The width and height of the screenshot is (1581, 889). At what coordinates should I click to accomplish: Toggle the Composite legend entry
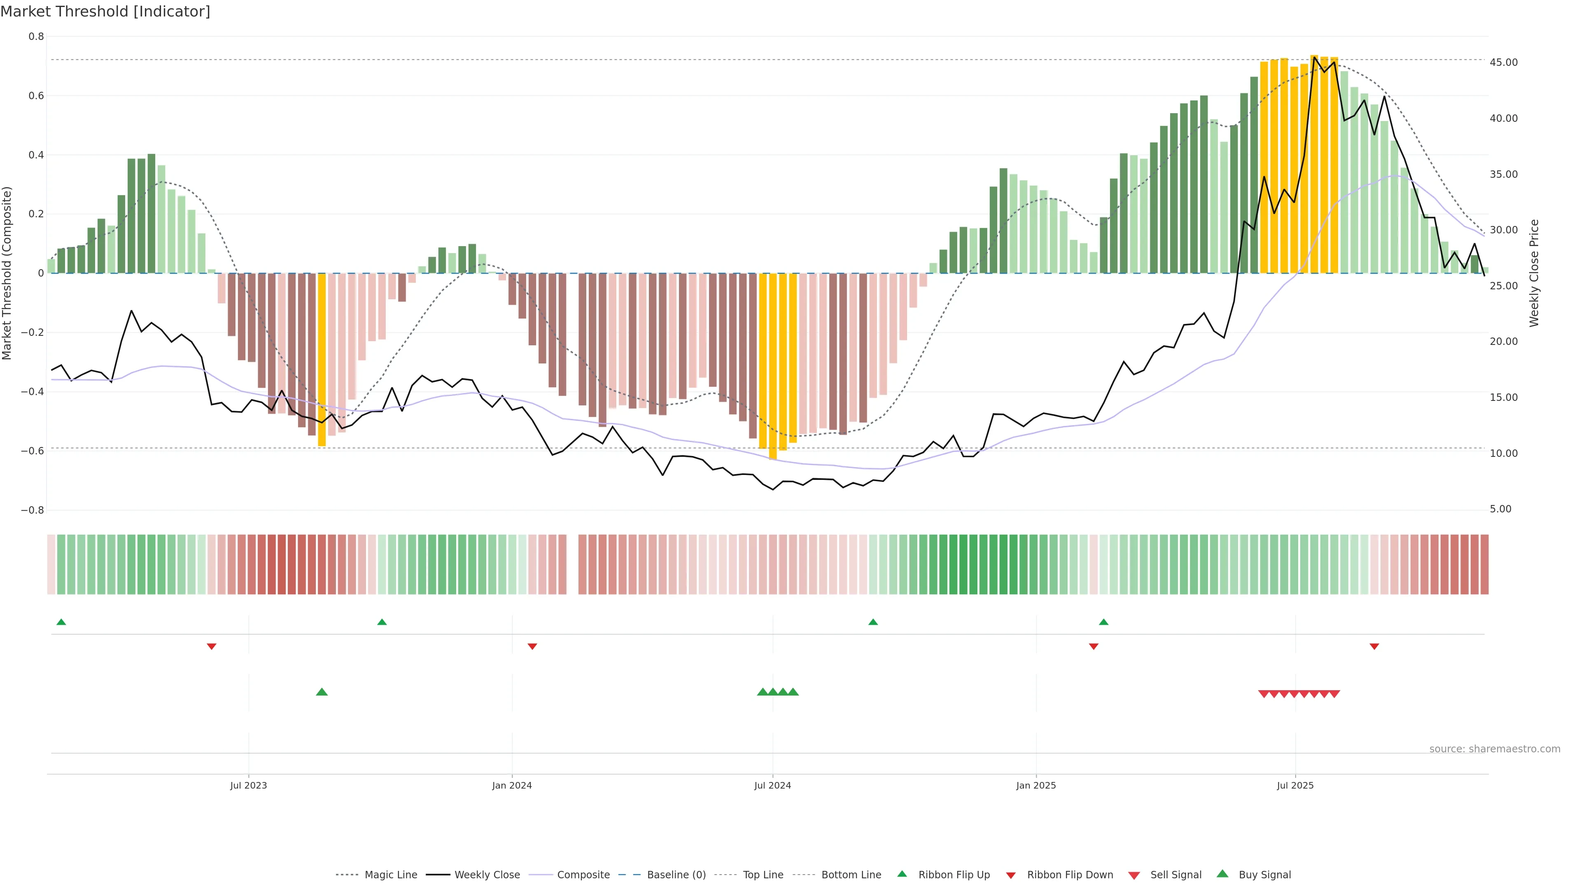tap(583, 875)
